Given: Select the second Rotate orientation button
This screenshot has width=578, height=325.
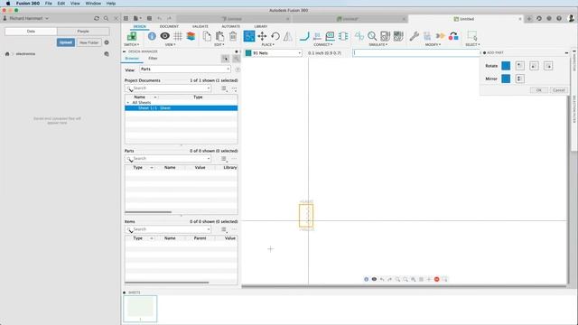Looking at the screenshot, I should [520, 66].
